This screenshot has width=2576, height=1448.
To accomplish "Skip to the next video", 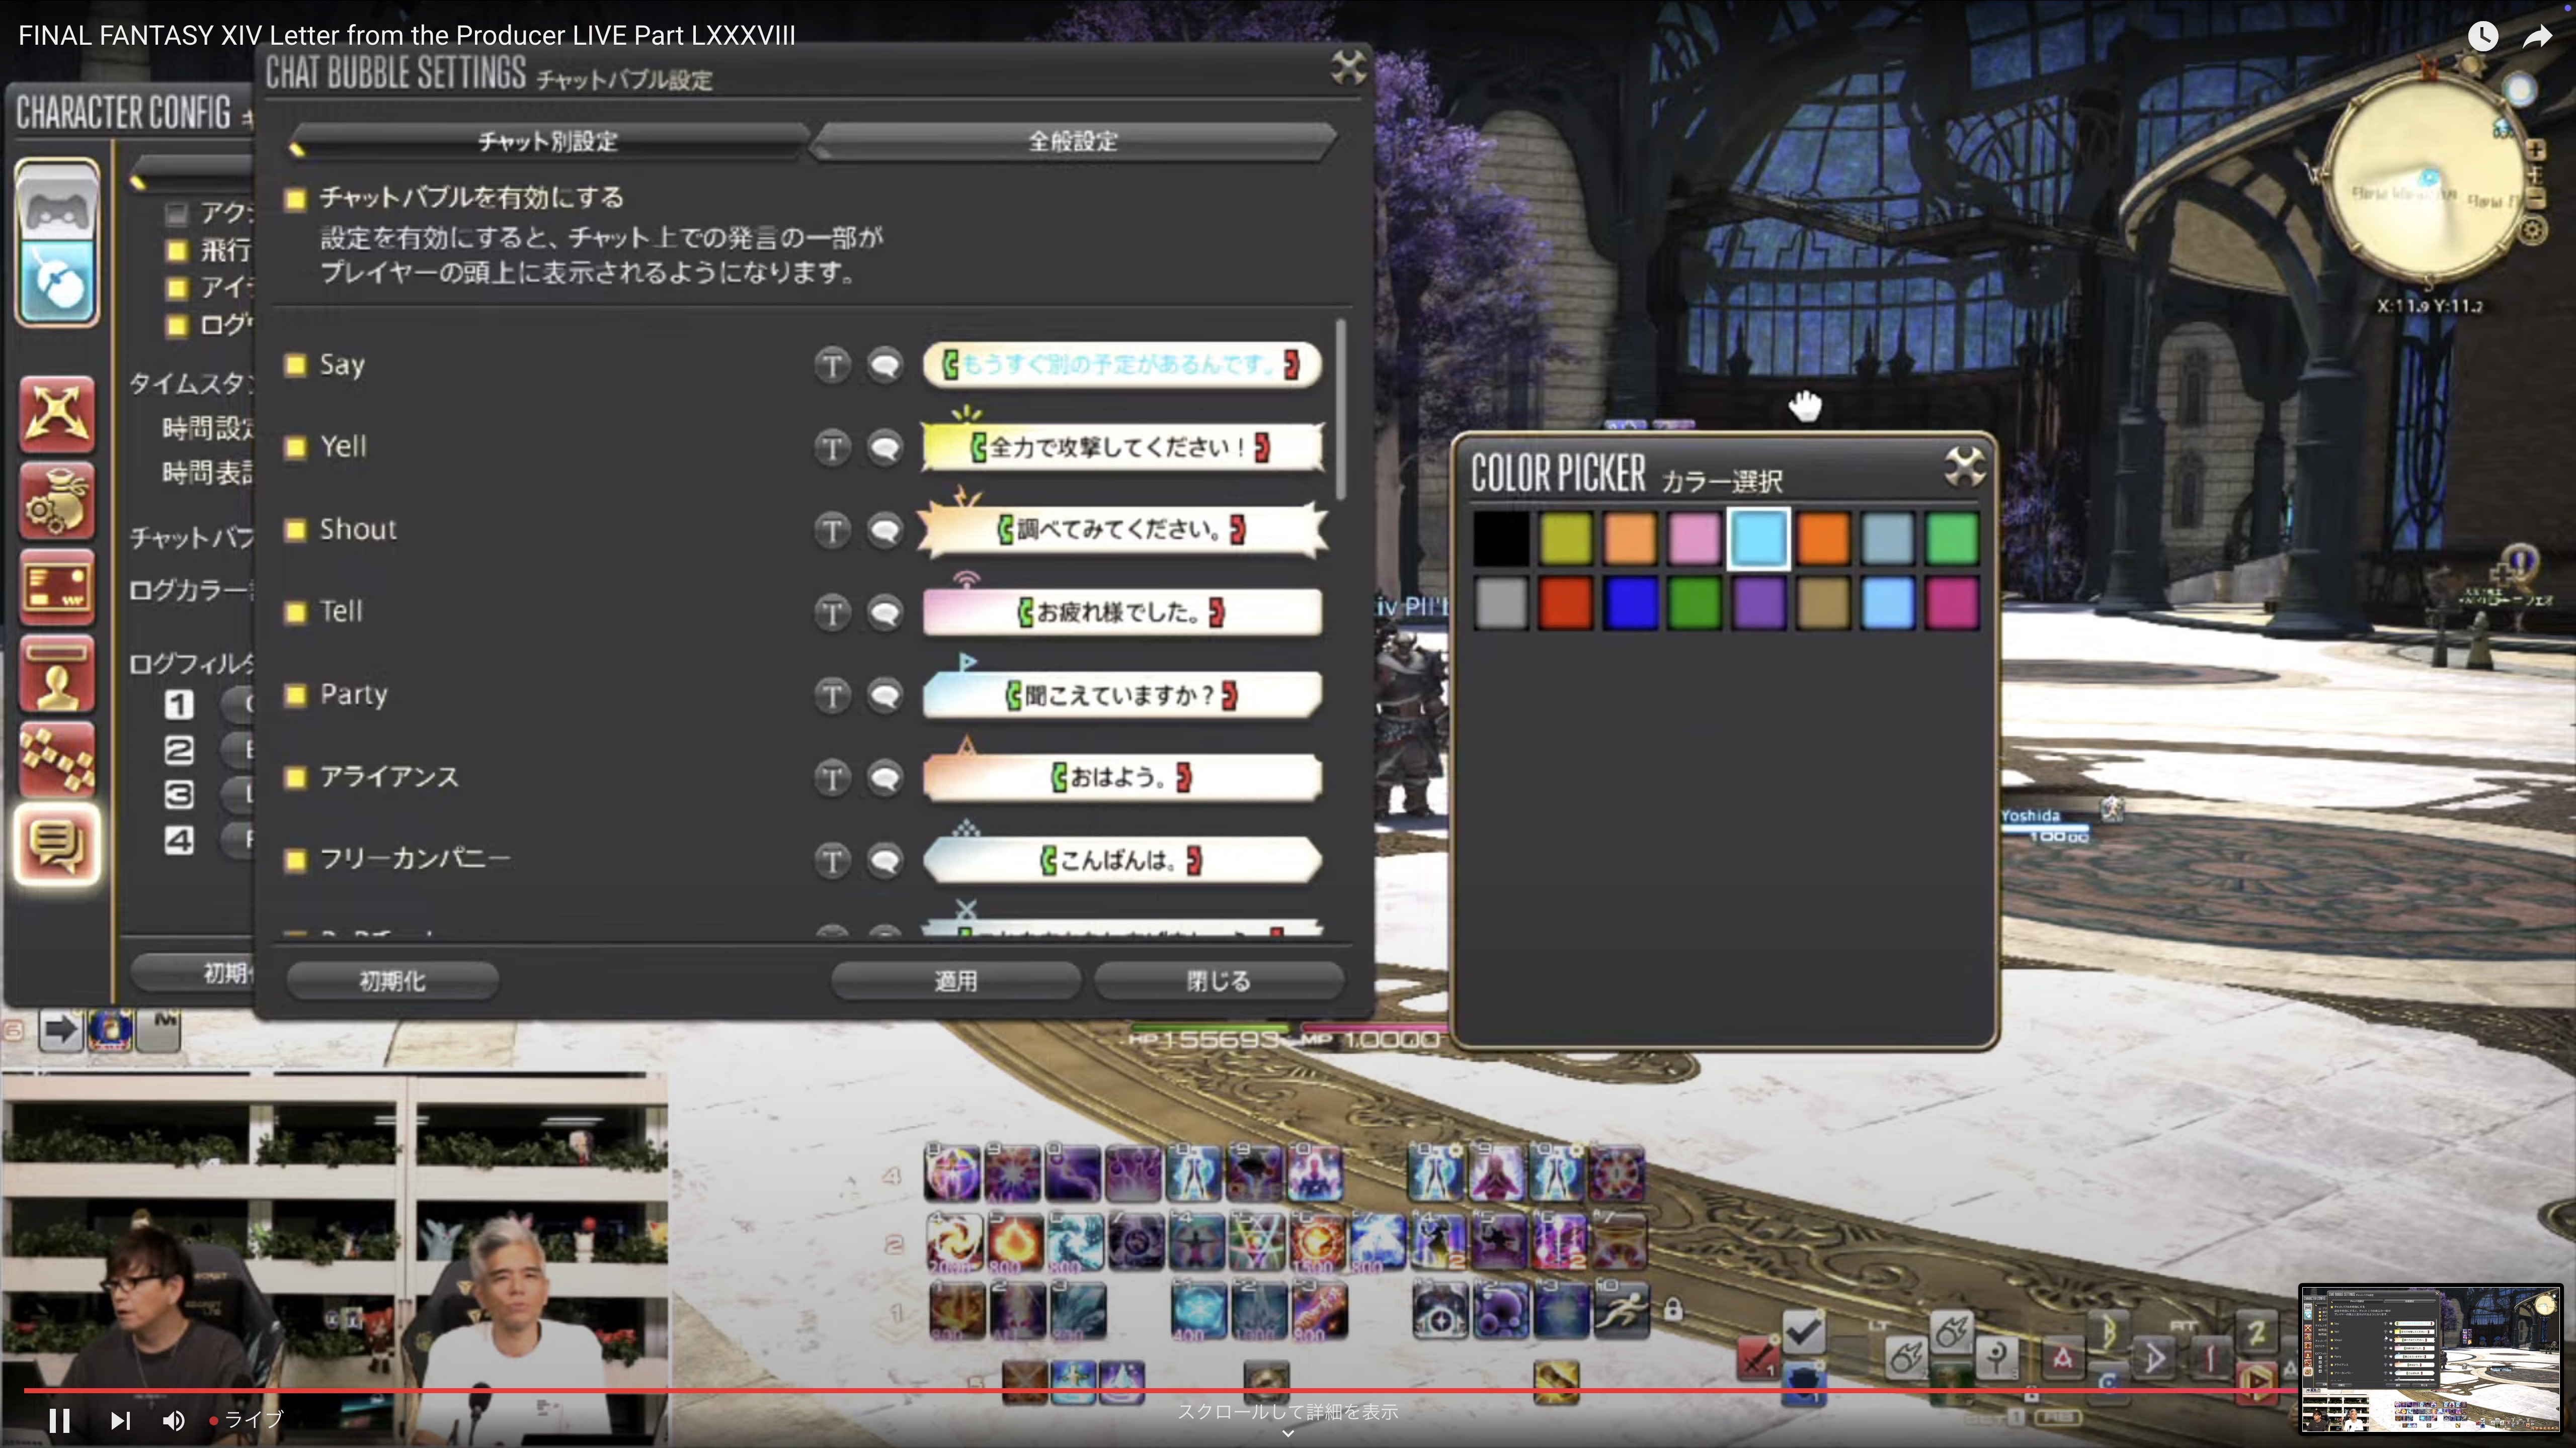I will click(120, 1420).
